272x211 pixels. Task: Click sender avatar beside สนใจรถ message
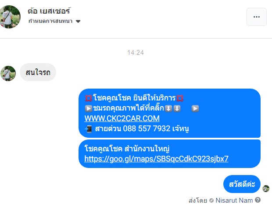pos(8,73)
